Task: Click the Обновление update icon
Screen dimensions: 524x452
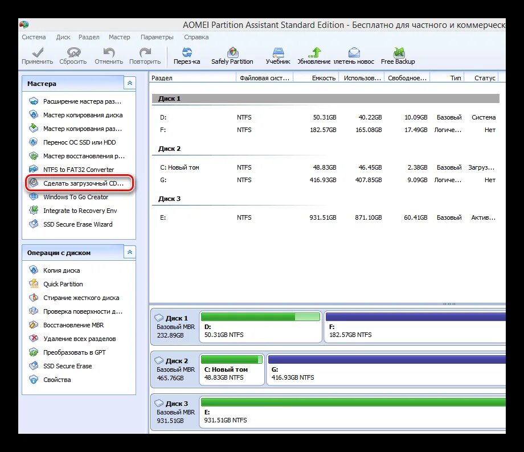Action: pyautogui.click(x=314, y=52)
